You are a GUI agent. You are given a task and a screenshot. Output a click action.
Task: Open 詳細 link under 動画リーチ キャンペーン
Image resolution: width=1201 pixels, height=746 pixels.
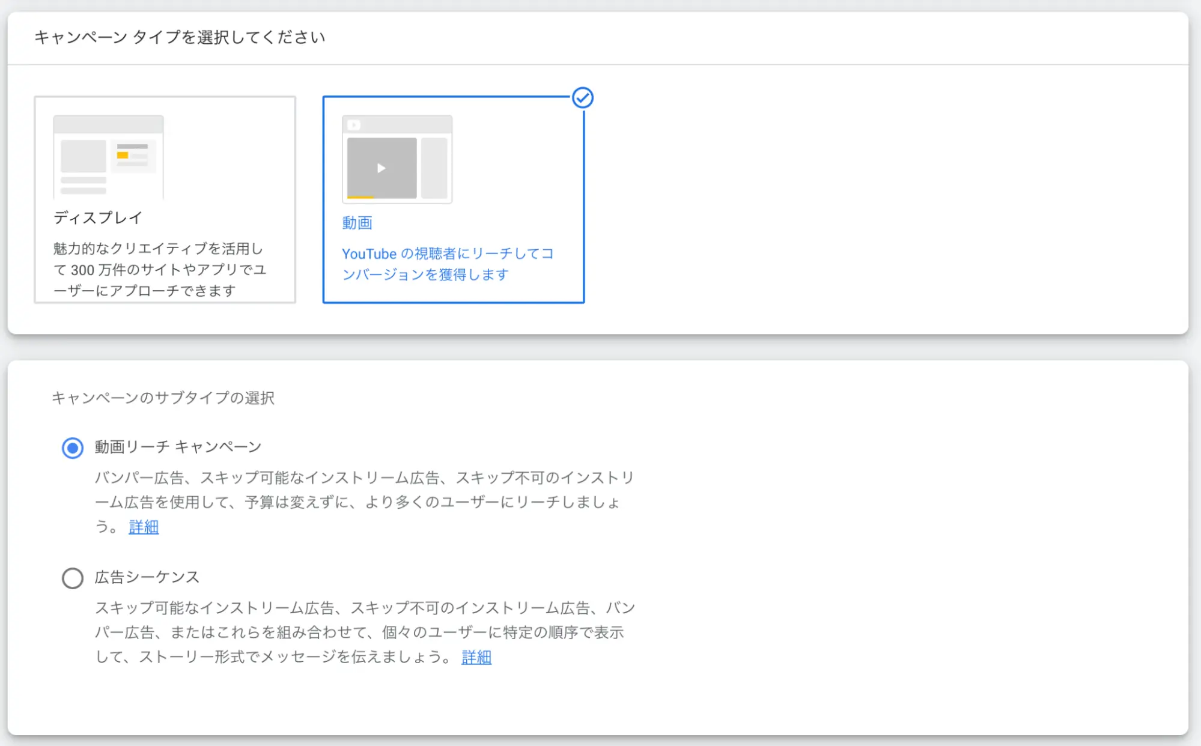point(144,527)
